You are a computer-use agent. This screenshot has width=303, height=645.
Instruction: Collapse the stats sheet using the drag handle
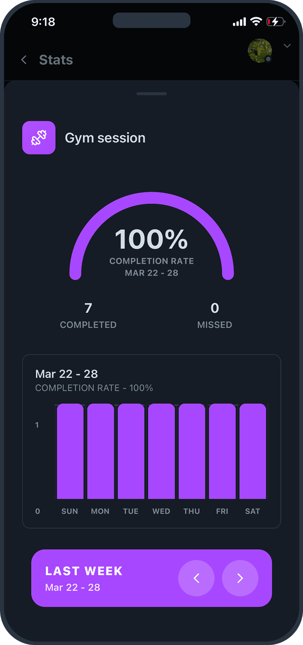tap(151, 93)
